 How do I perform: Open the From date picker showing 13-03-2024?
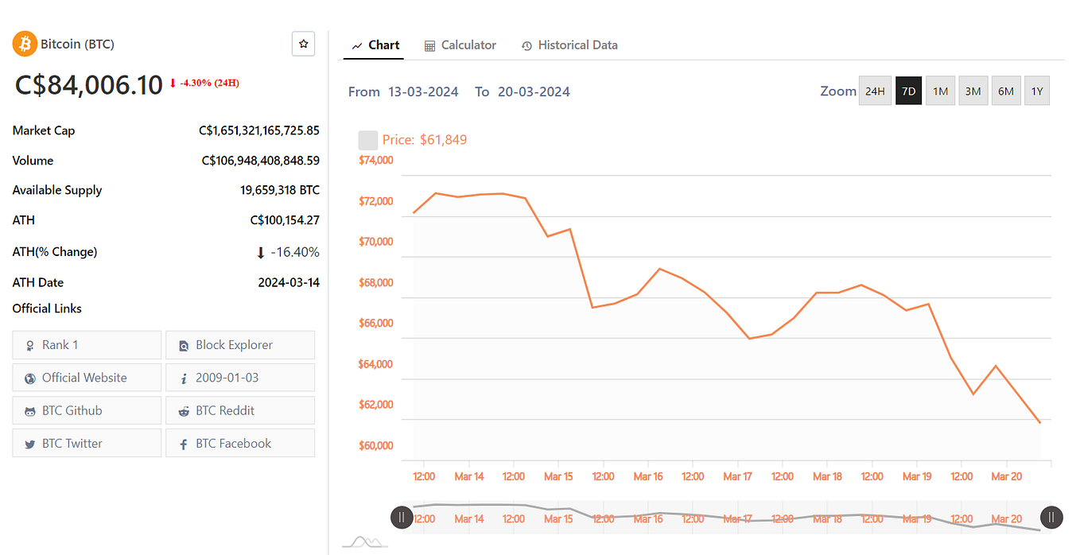(x=423, y=91)
